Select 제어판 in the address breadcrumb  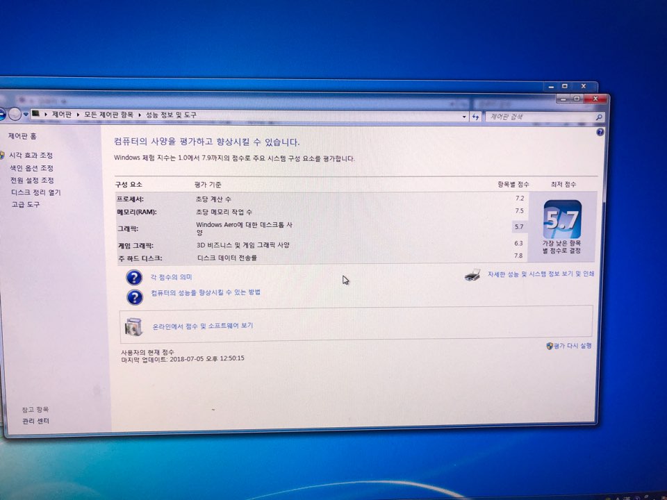(x=62, y=115)
